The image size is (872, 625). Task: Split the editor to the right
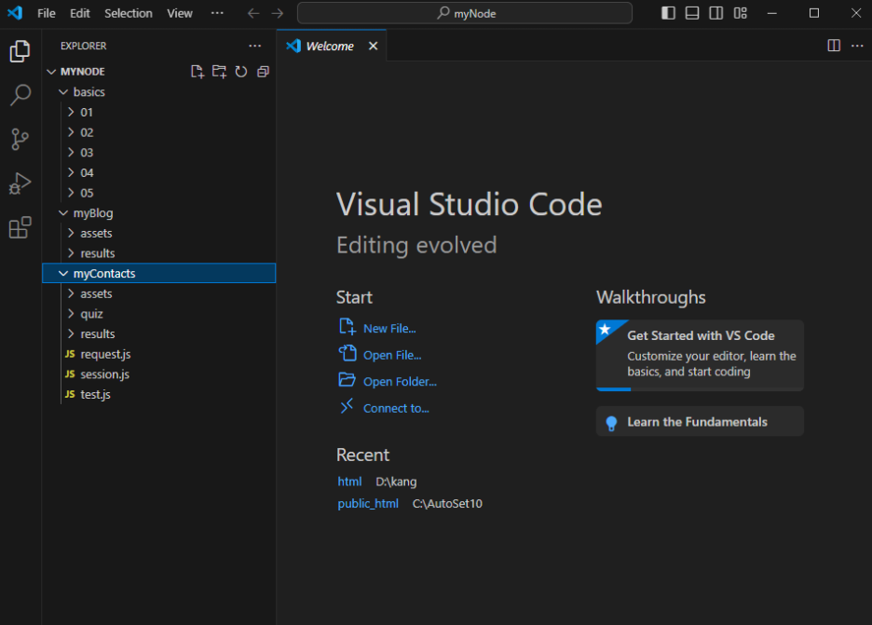pos(834,46)
